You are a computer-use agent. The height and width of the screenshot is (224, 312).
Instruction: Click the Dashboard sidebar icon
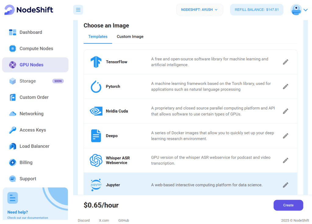tap(12, 32)
